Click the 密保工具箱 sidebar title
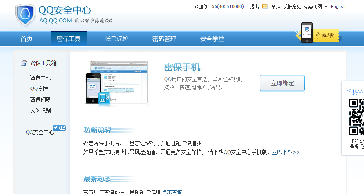 coord(43,63)
